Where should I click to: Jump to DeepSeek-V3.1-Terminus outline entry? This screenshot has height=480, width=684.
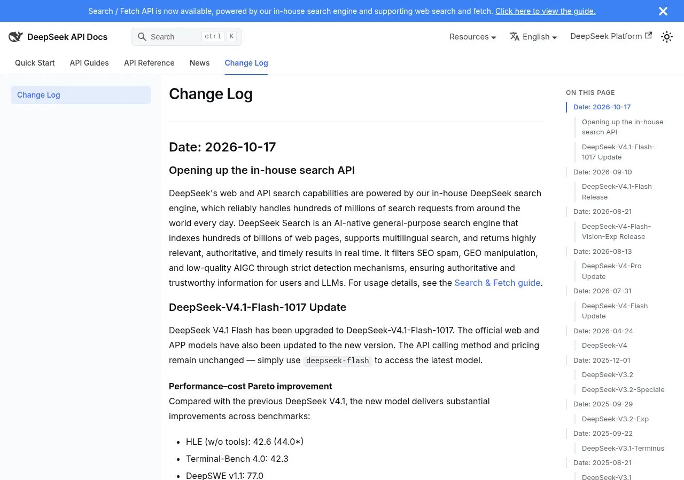click(x=623, y=448)
